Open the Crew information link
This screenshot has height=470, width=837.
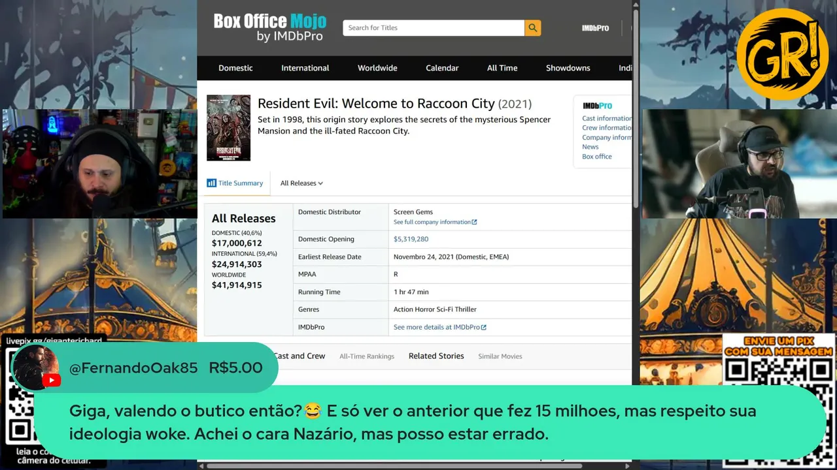pos(607,128)
